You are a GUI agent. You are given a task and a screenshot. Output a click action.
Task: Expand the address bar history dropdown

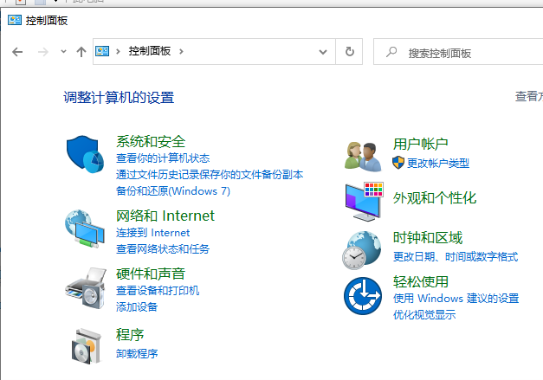tap(323, 52)
